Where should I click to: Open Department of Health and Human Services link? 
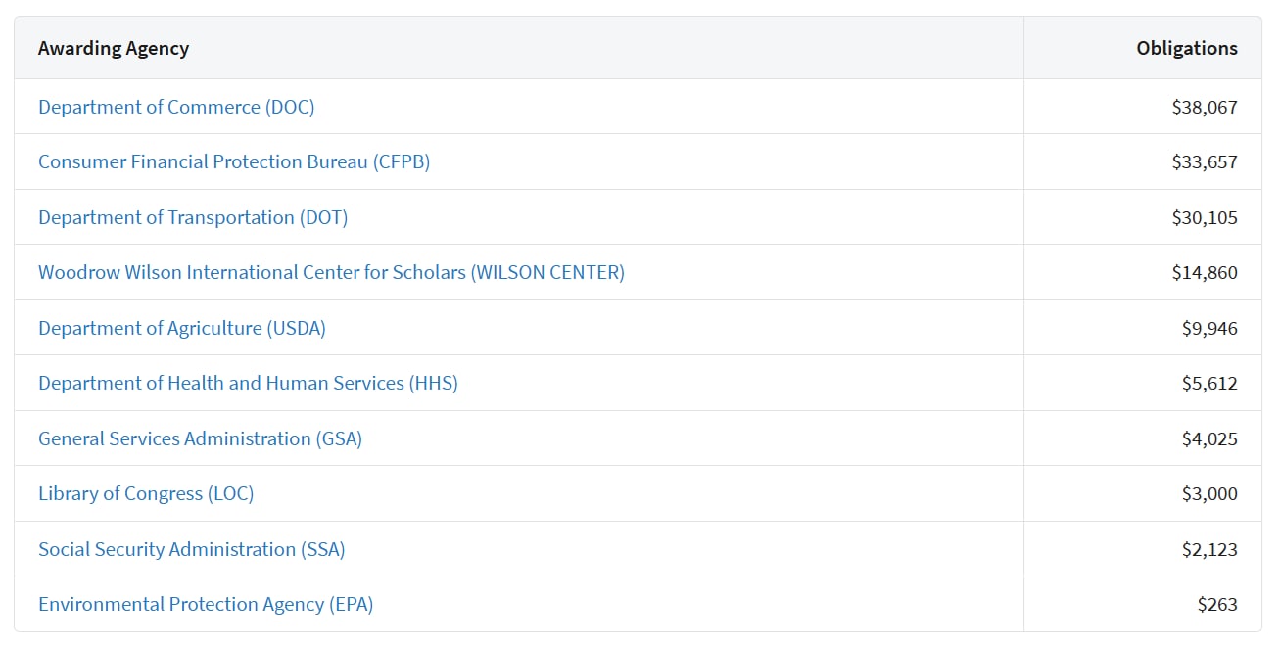point(248,383)
